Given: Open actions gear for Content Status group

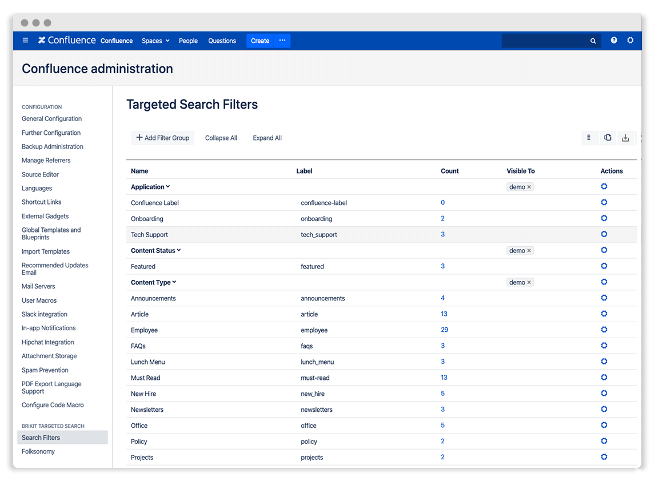Looking at the screenshot, I should click(604, 250).
